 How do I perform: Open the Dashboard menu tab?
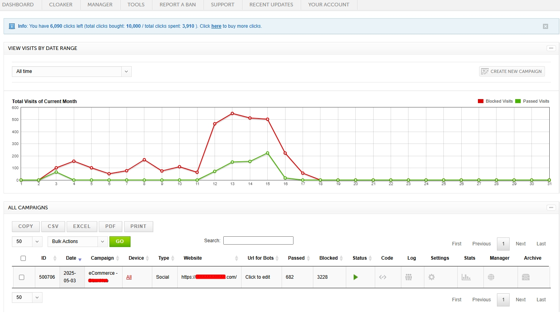coord(18,5)
